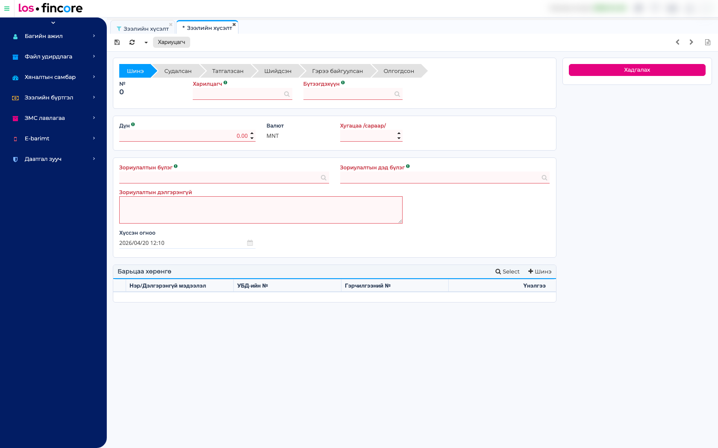The height and width of the screenshot is (448, 718).
Task: Close the first Зээлийн хүсэлт tab
Action: click(171, 24)
